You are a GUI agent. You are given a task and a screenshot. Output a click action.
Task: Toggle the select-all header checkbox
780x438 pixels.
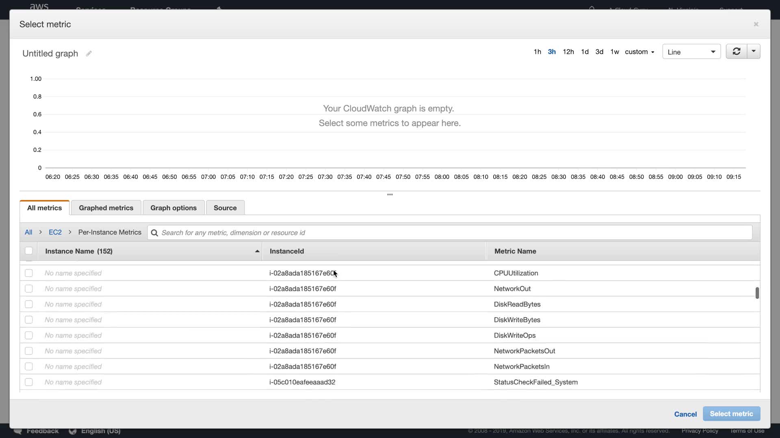pos(29,251)
